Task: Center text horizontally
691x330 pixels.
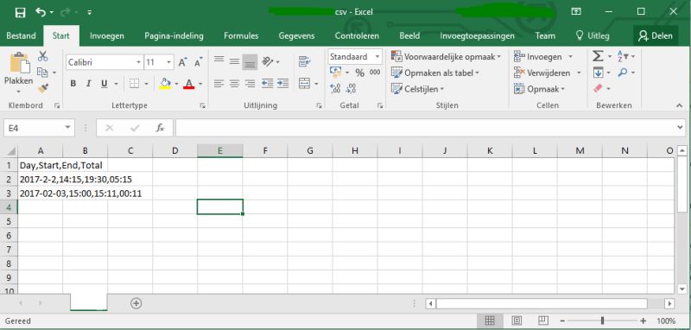Action: coord(234,83)
